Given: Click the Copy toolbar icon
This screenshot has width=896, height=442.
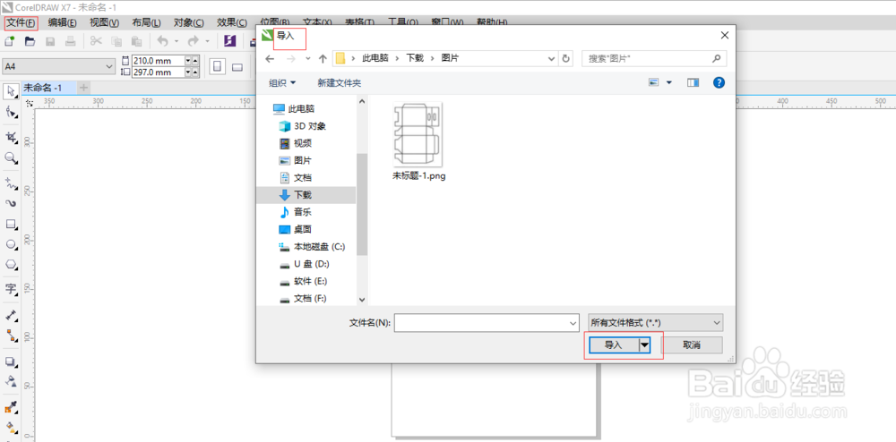Looking at the screenshot, I should pos(116,41).
